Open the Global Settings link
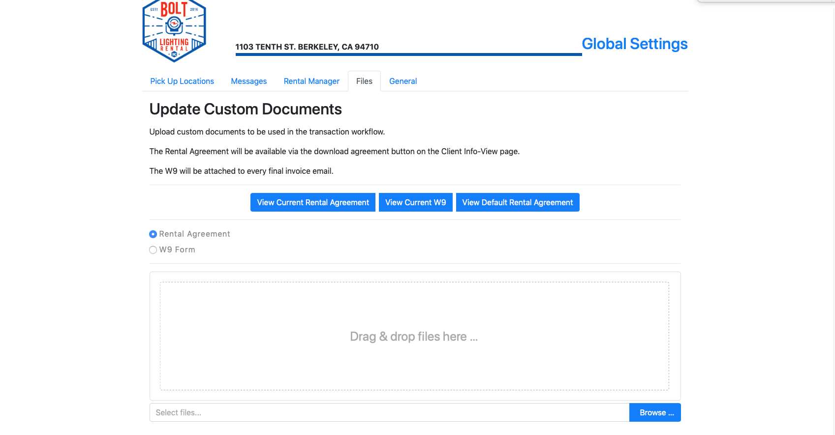This screenshot has width=835, height=435. point(634,44)
